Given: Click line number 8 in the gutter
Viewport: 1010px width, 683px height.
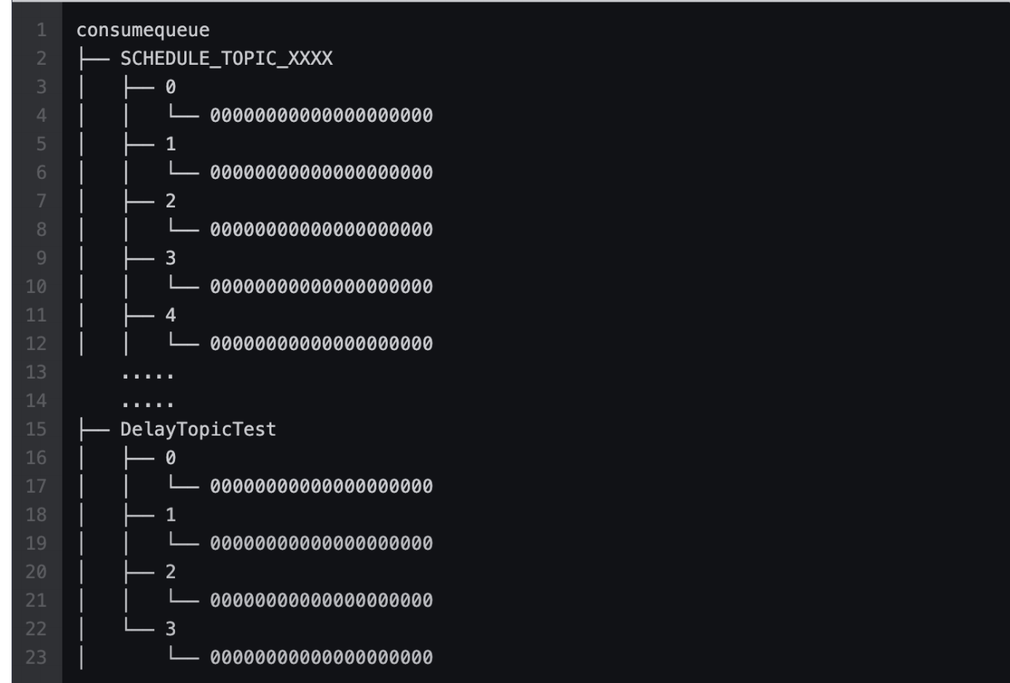Looking at the screenshot, I should point(40,230).
